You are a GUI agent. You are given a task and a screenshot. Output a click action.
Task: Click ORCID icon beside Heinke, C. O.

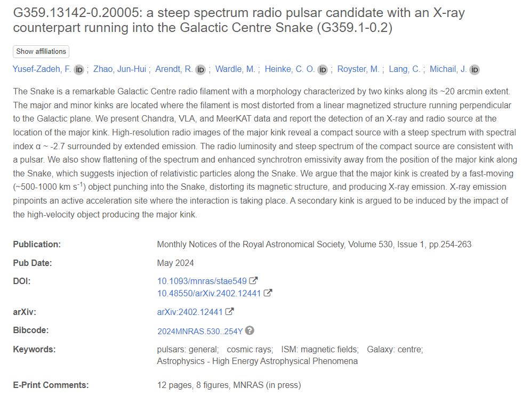click(x=323, y=70)
